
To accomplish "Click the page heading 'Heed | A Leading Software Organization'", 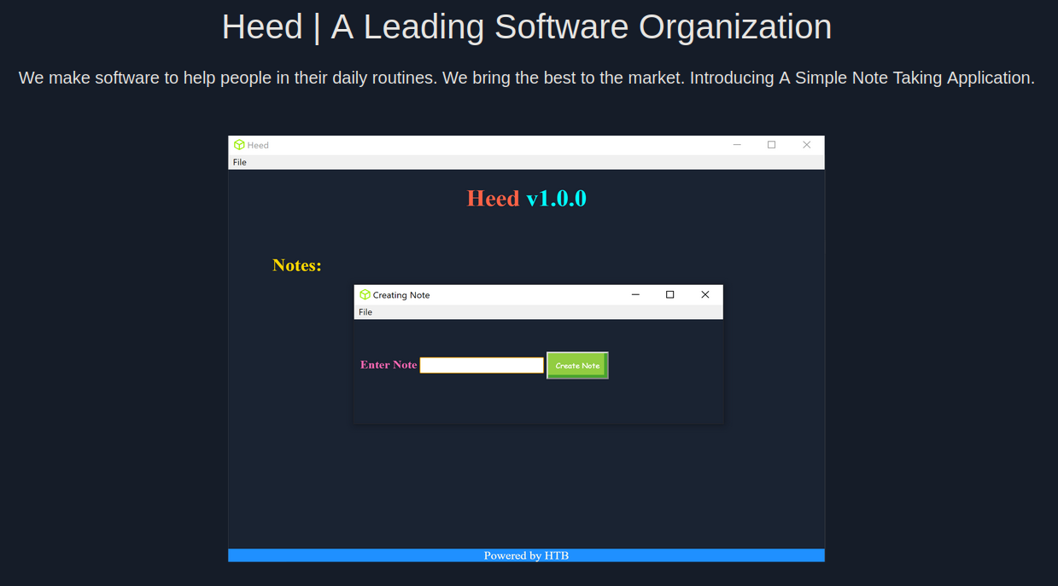I will pos(527,27).
